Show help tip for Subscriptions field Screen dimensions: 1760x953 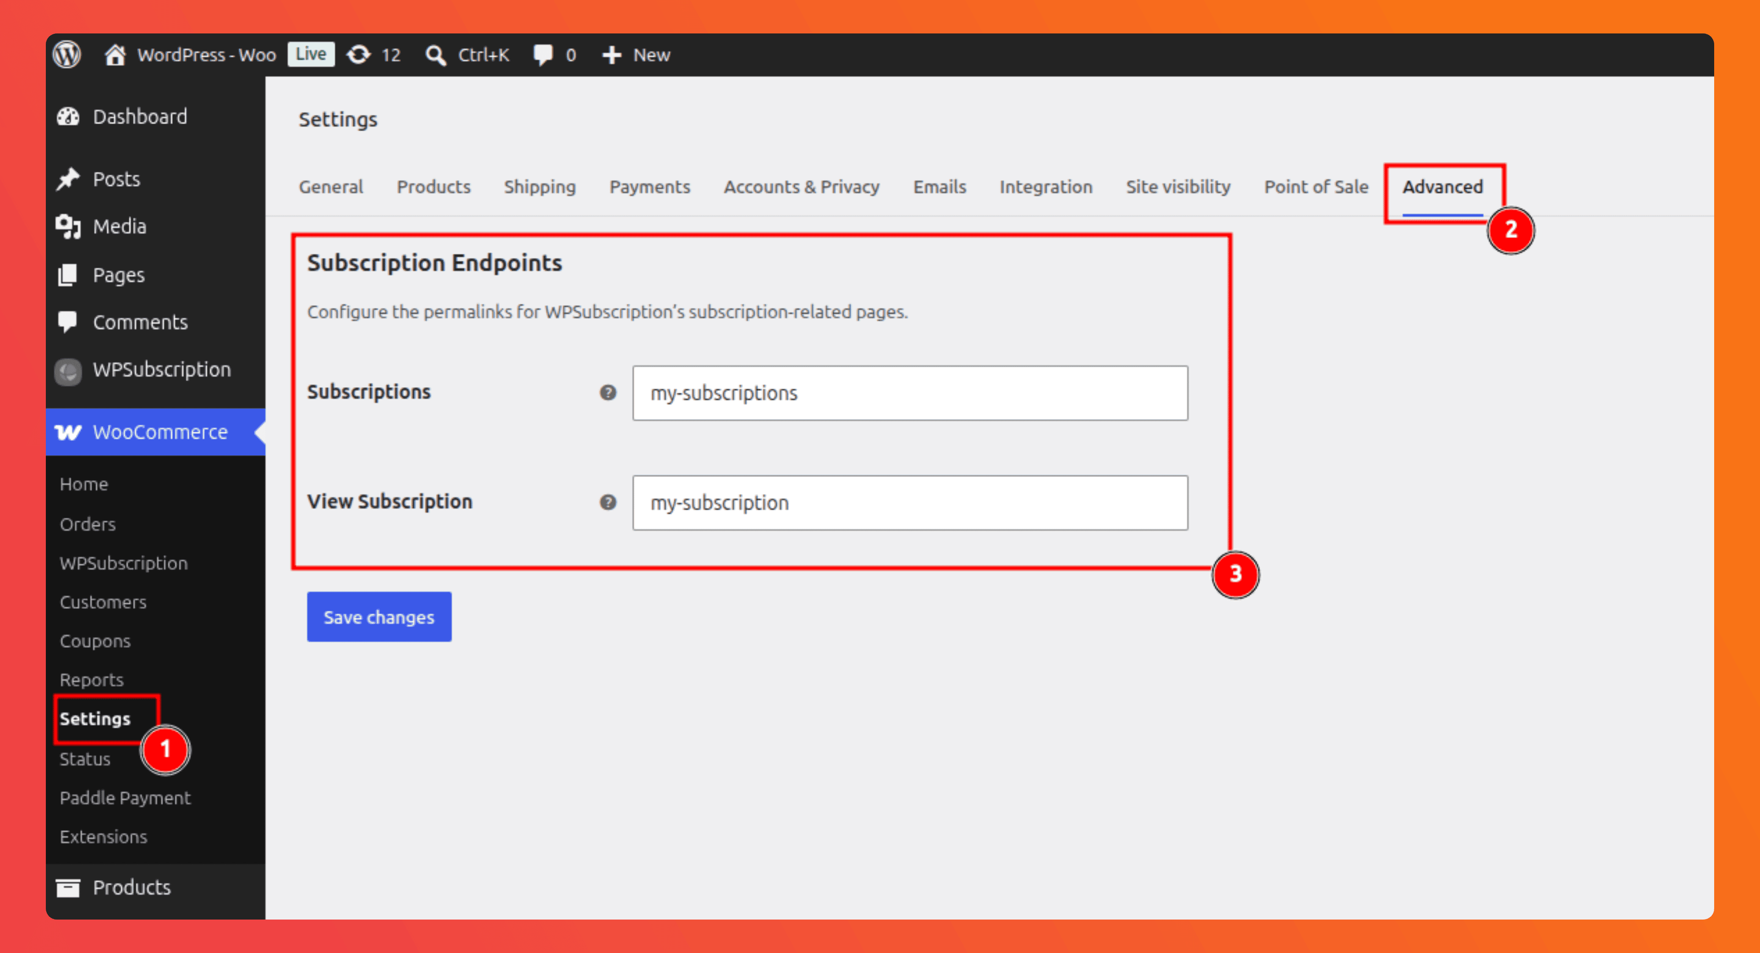608,393
